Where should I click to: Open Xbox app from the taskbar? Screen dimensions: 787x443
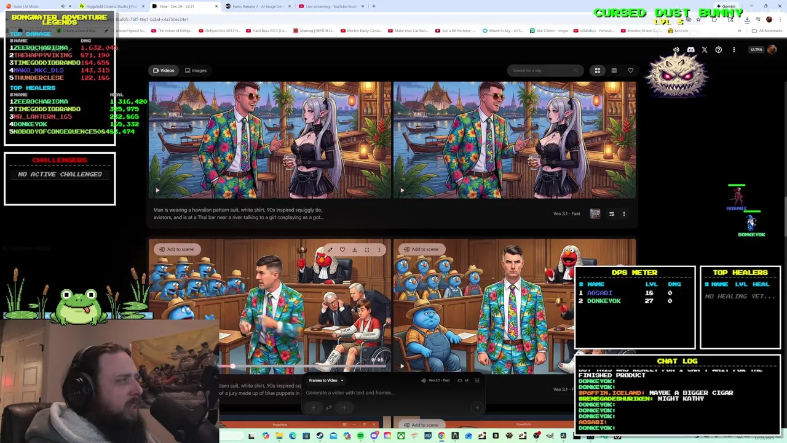(x=401, y=436)
